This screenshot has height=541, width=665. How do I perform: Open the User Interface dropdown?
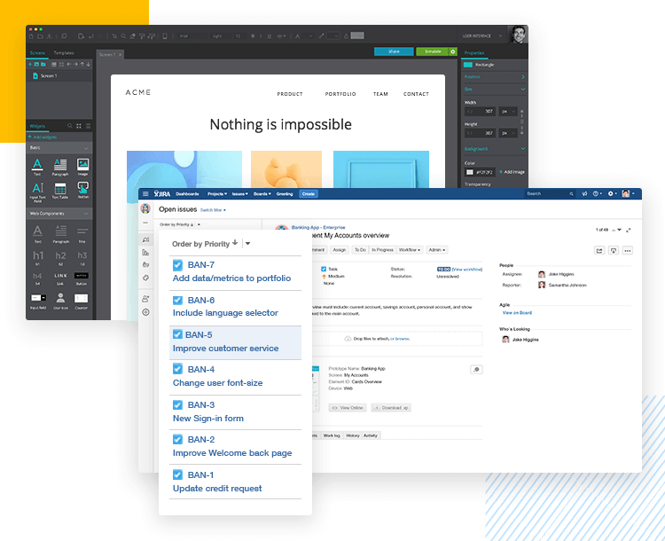(x=482, y=36)
